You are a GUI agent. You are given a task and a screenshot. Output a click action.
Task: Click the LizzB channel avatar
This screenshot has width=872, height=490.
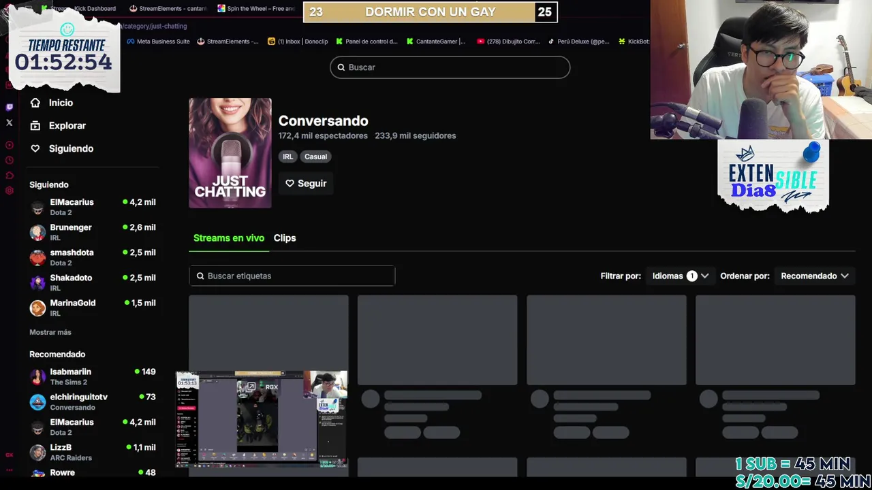coord(37,452)
